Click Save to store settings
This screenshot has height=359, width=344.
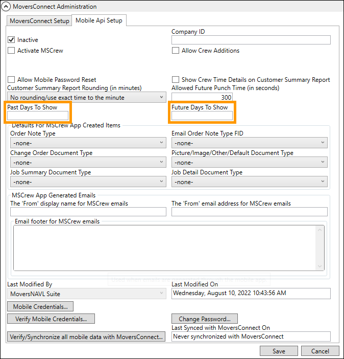(279, 351)
